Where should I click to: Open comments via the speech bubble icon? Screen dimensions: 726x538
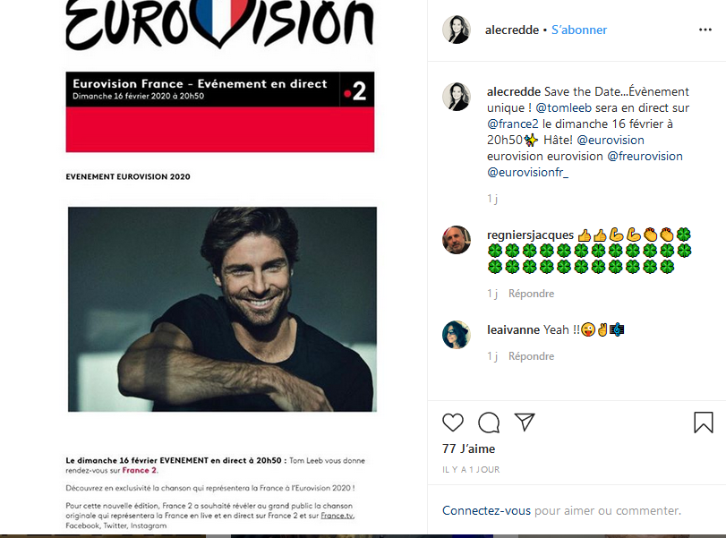click(489, 423)
